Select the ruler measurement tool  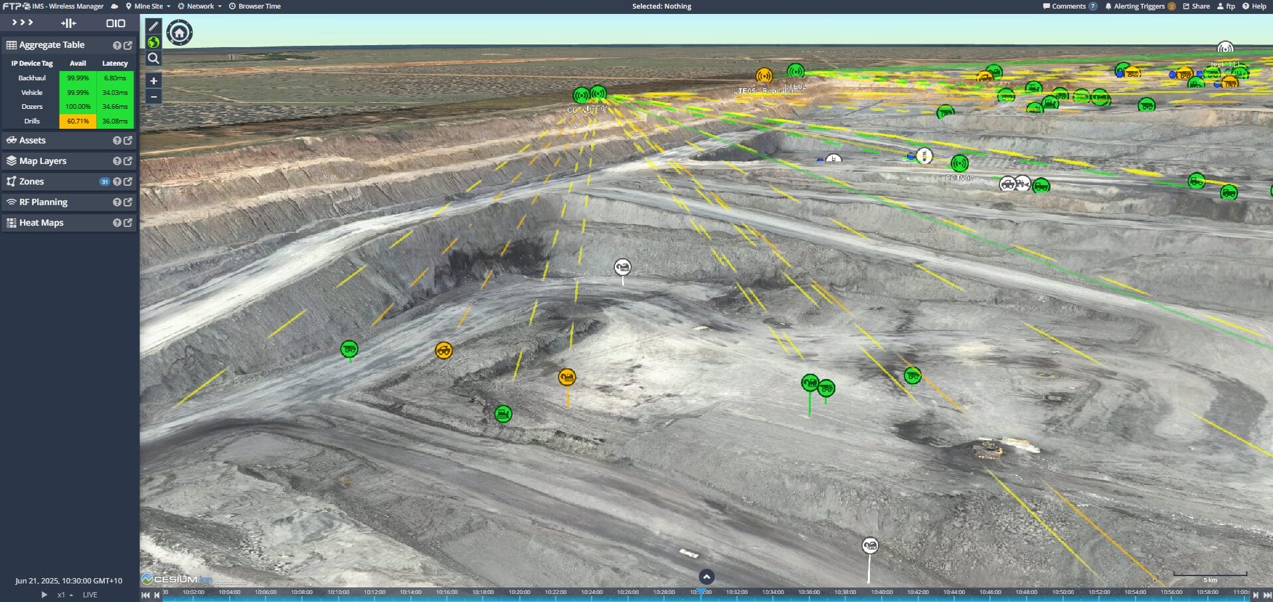click(153, 27)
